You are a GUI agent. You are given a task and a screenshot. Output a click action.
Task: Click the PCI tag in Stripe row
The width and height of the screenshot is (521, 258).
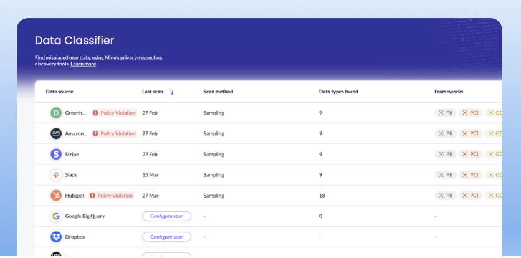point(471,155)
